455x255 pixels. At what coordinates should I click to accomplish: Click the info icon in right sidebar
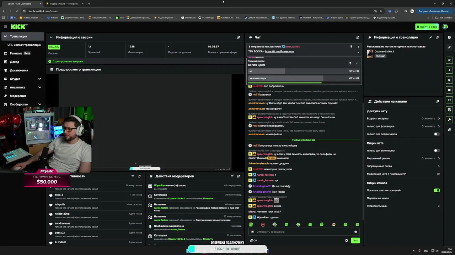449,37
